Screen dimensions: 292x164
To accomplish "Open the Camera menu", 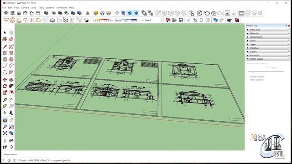I will click(x=25, y=8).
